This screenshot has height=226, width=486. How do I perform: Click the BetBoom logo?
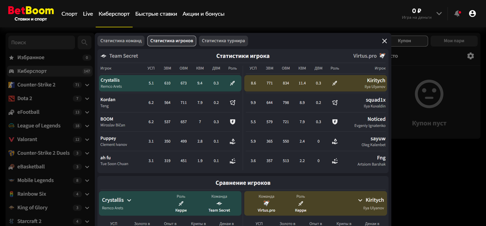pyautogui.click(x=31, y=14)
